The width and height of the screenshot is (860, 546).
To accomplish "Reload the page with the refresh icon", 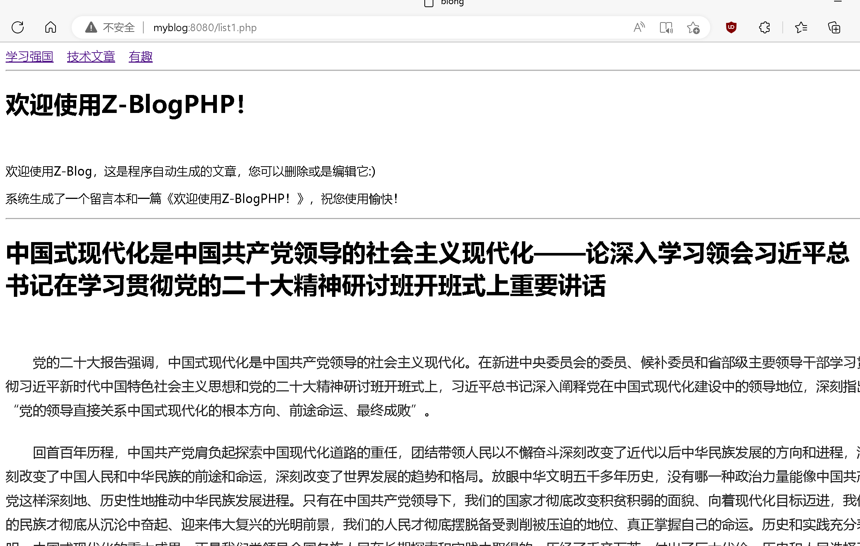I will click(18, 27).
